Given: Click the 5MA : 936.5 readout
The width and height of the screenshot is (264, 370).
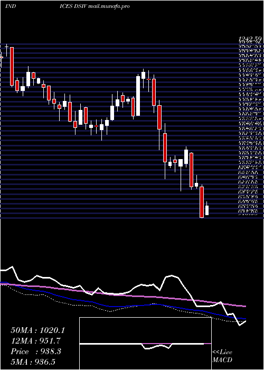Looking at the screenshot, I should click(x=33, y=362).
